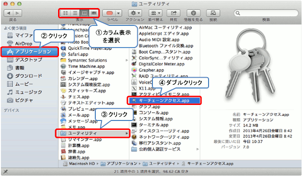Click the Connect toolbar button

(x=213, y=13)
